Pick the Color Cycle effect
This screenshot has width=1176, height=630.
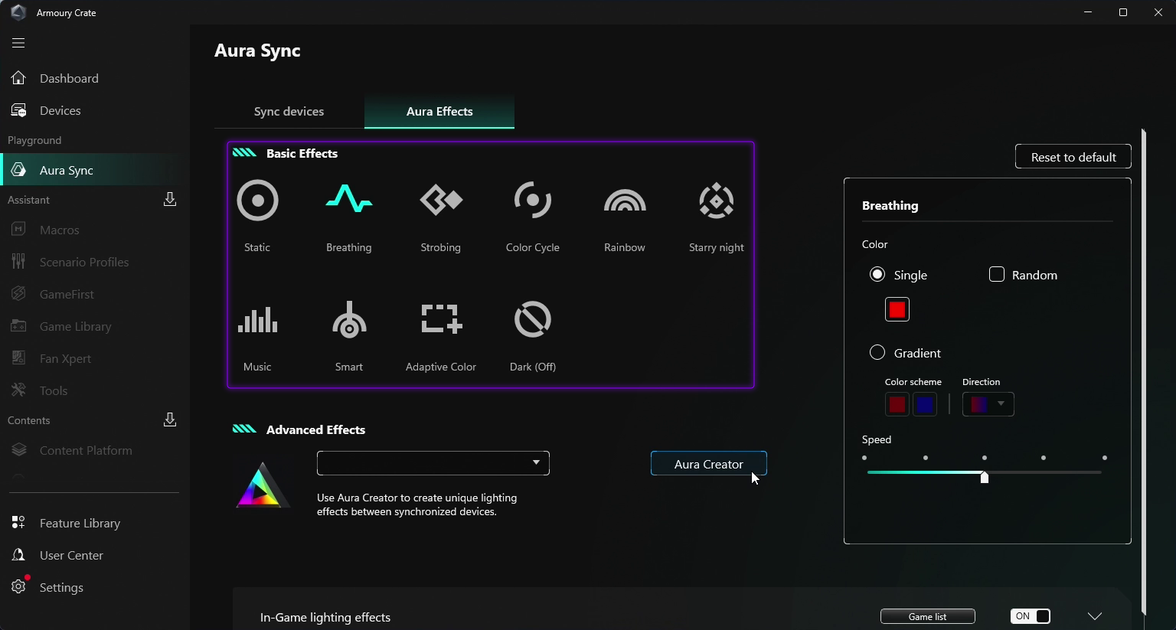533,201
